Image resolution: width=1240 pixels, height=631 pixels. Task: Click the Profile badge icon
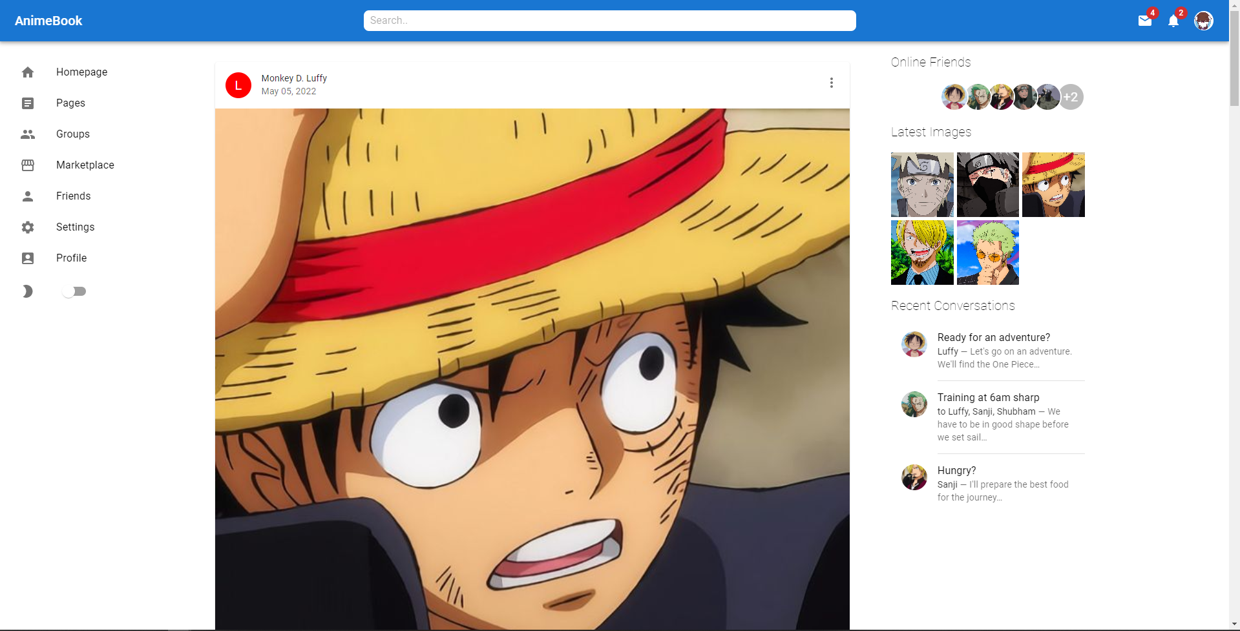click(28, 258)
